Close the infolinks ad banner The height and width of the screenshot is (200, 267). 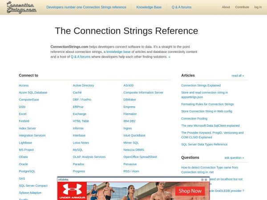click(206, 180)
